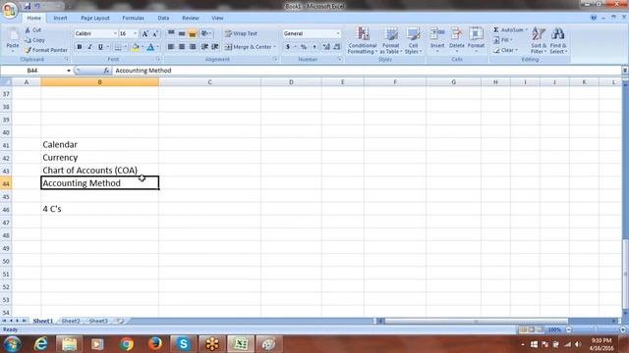
Task: Toggle Center alignment
Action: point(182,47)
